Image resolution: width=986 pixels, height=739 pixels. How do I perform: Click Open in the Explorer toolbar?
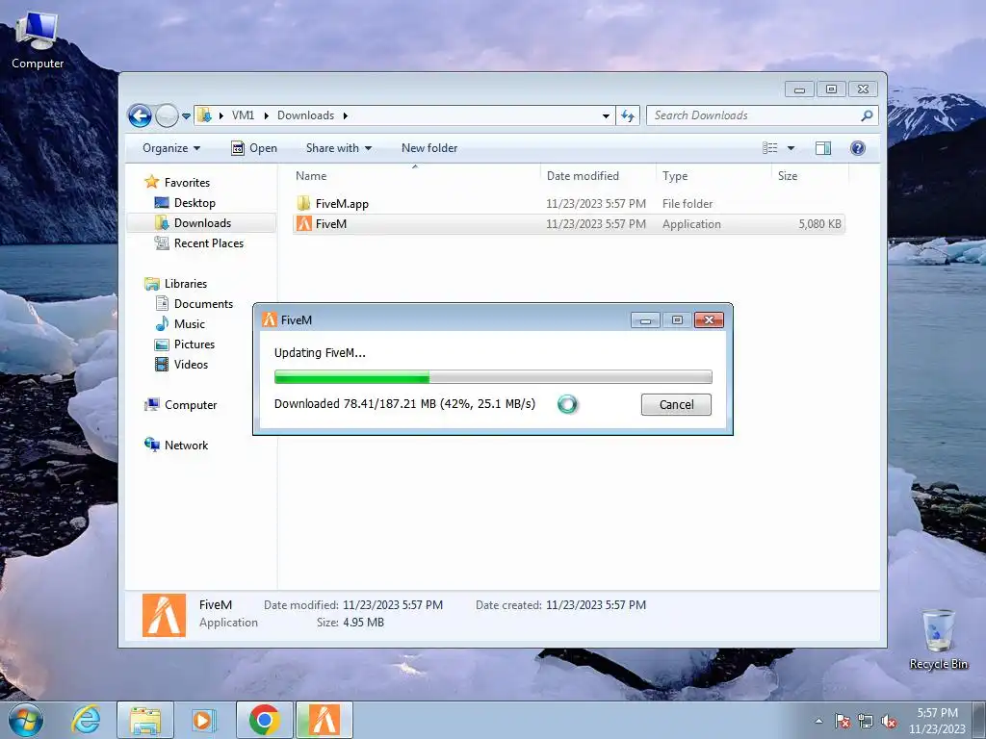click(x=254, y=148)
